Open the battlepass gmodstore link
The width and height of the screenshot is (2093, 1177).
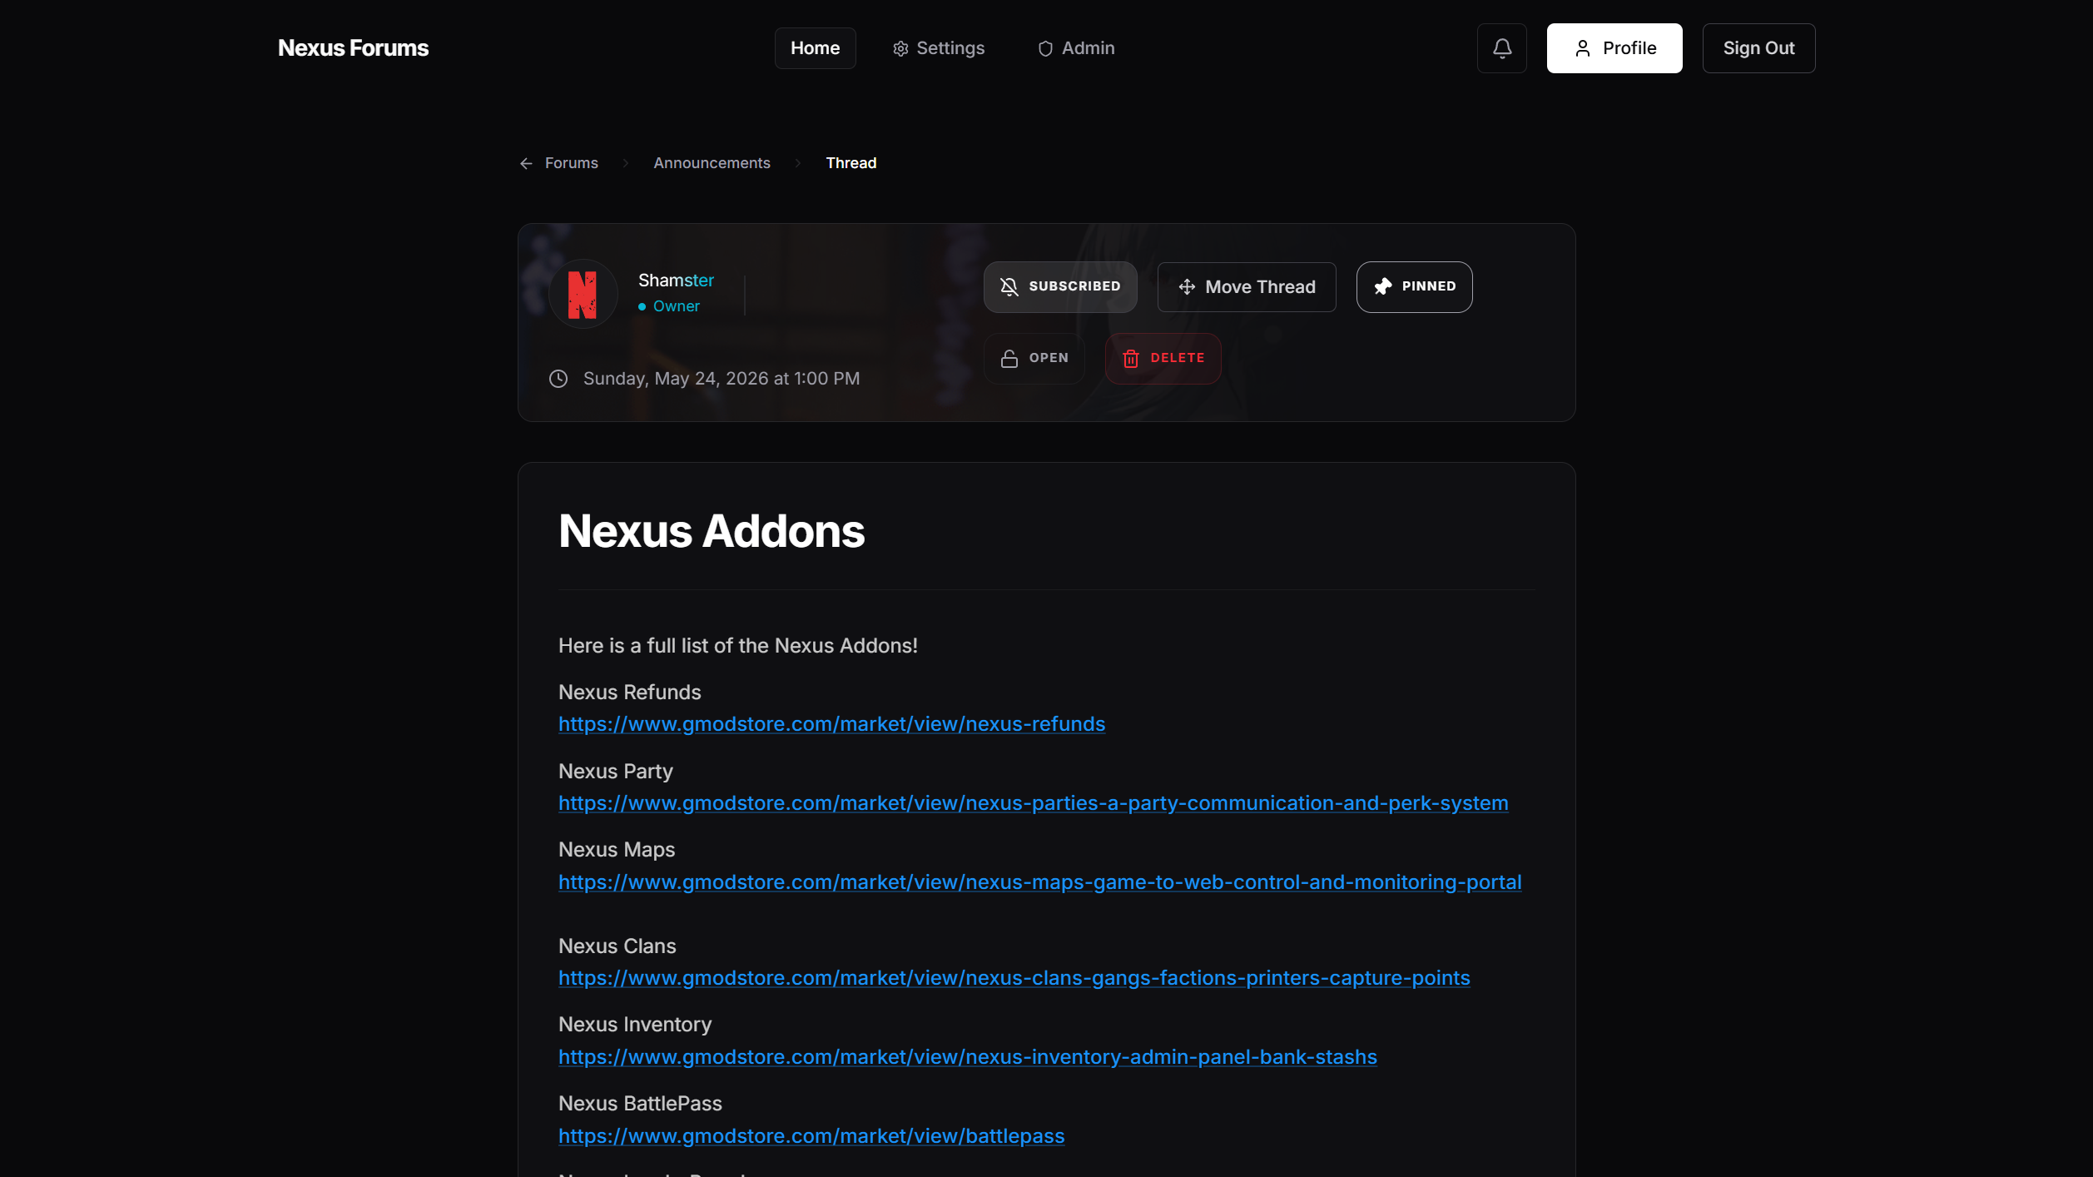[811, 1136]
